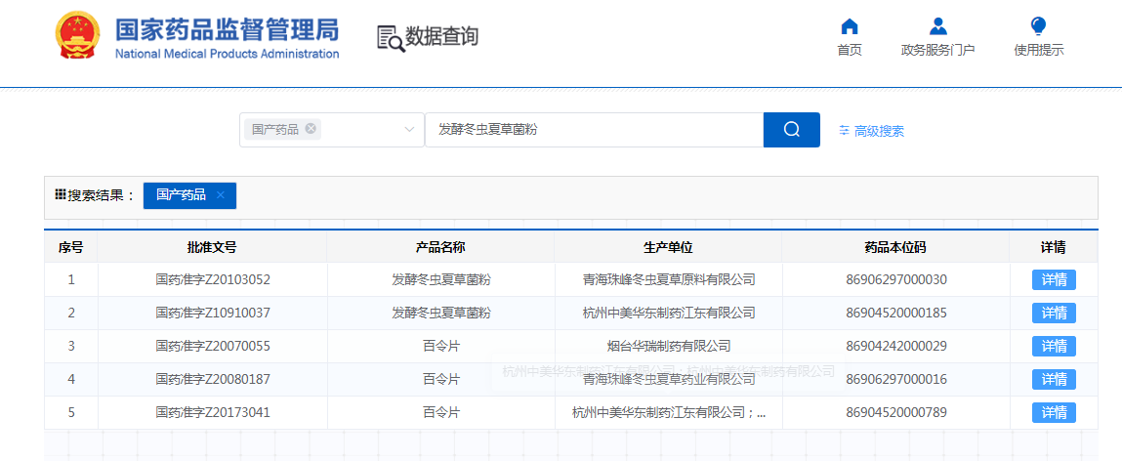This screenshot has width=1122, height=461.
Task: Click code 86904242000029
Action: (895, 346)
